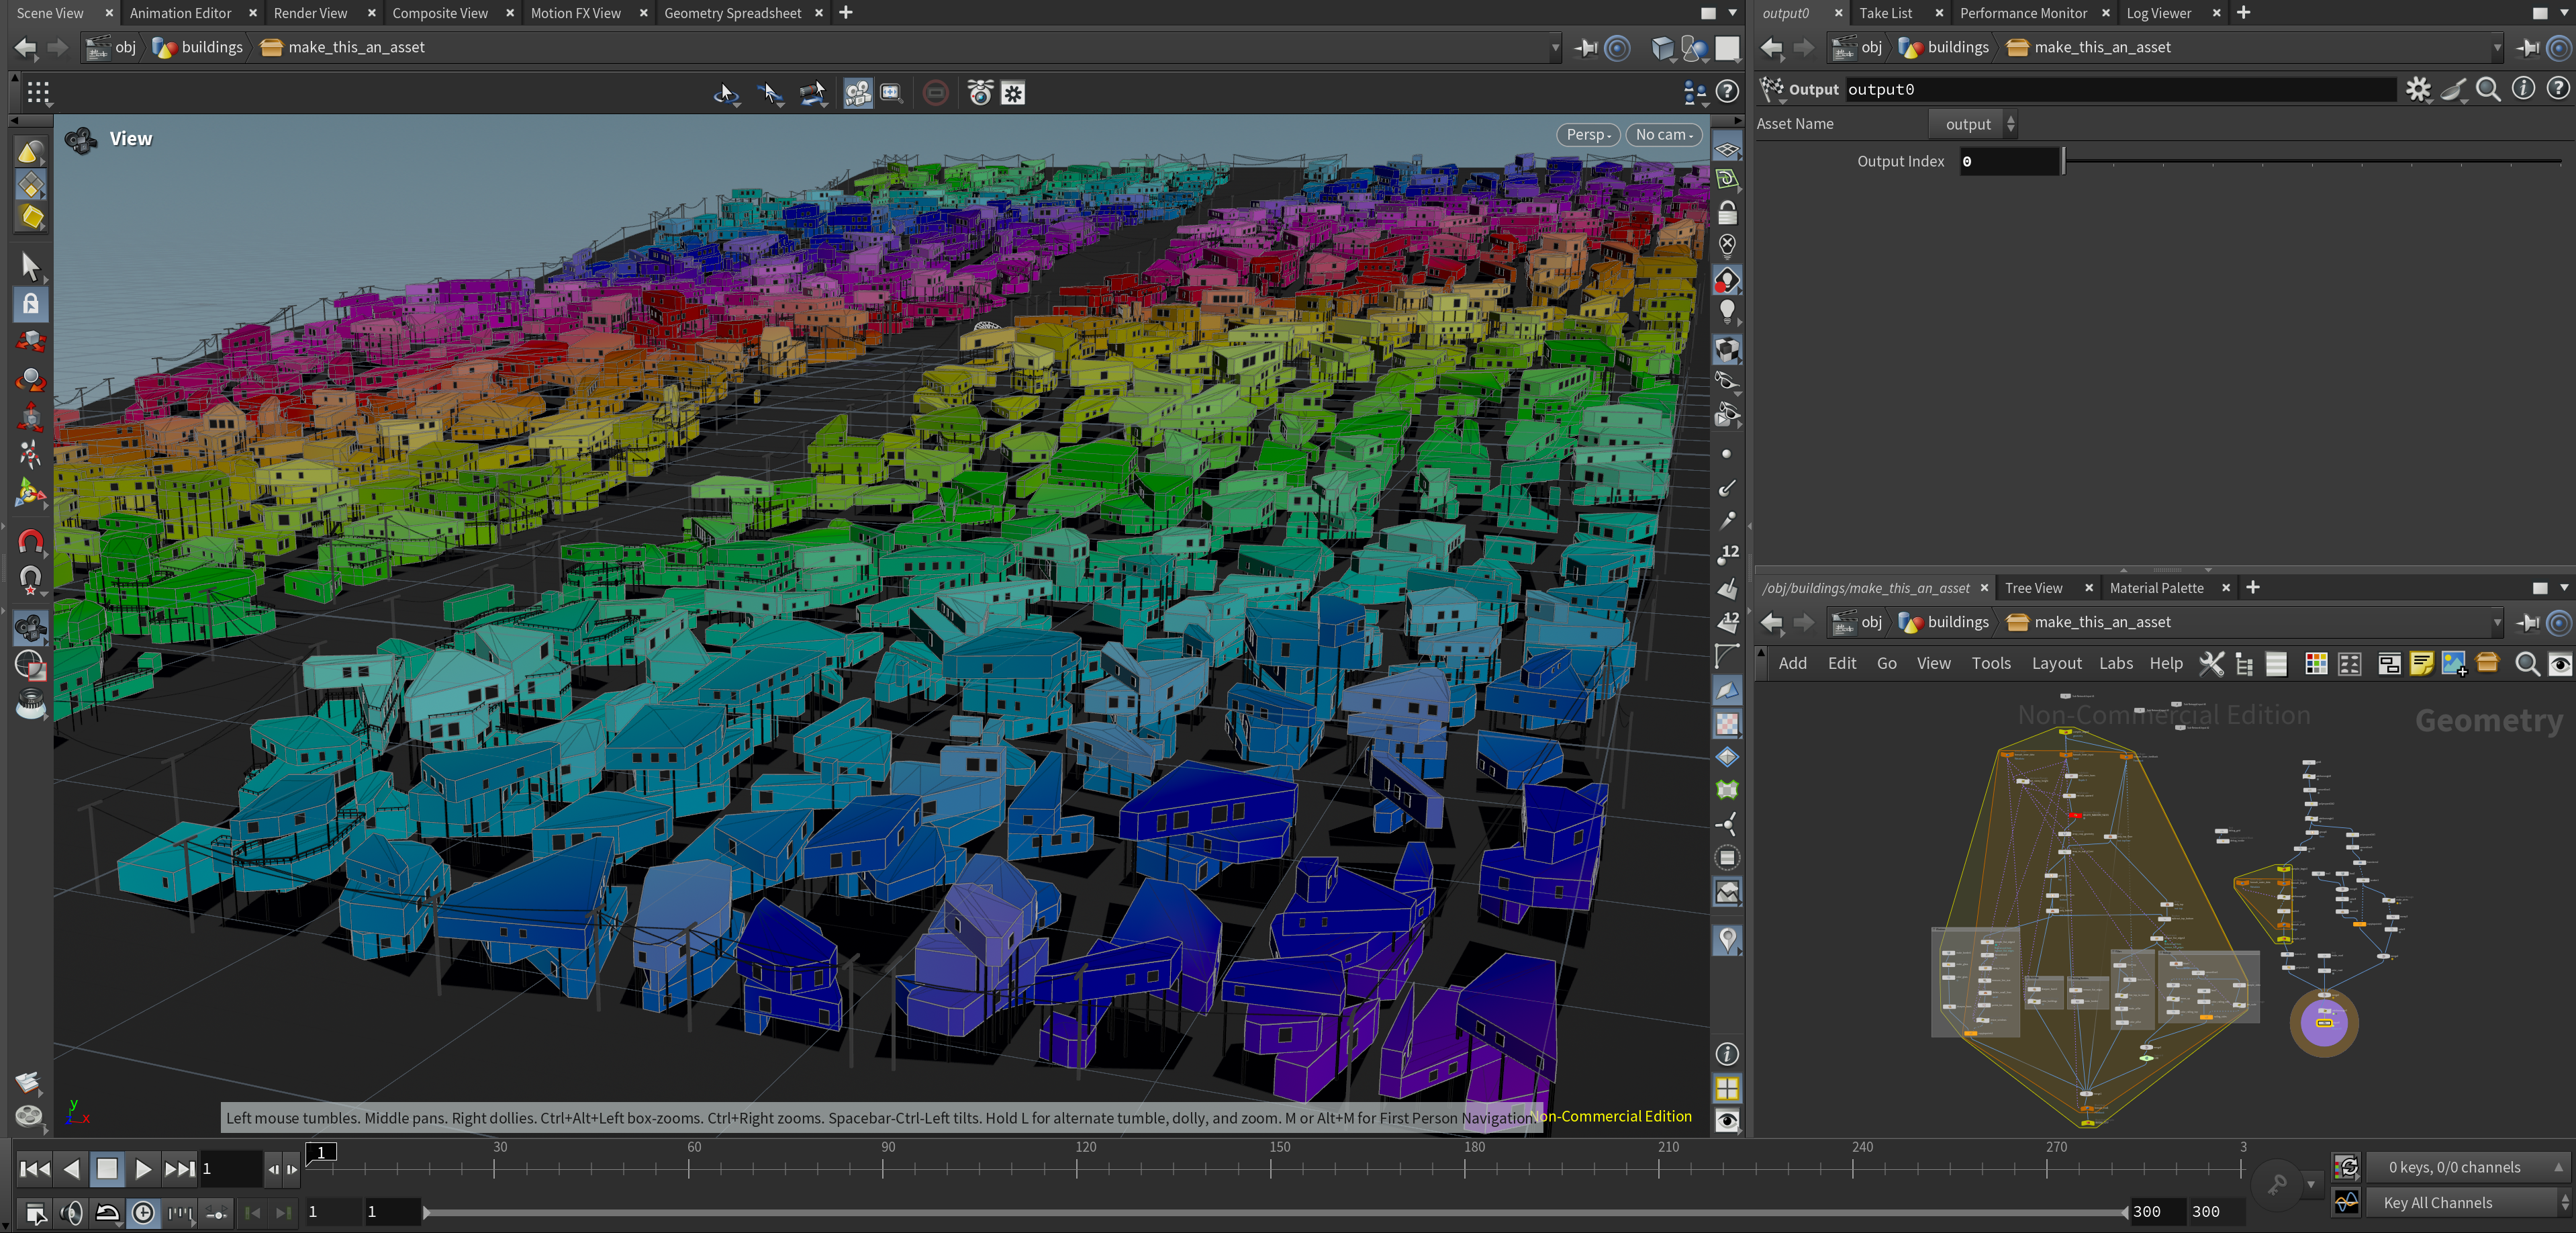Switch to the Geometry Spreadsheet tab

(x=732, y=13)
